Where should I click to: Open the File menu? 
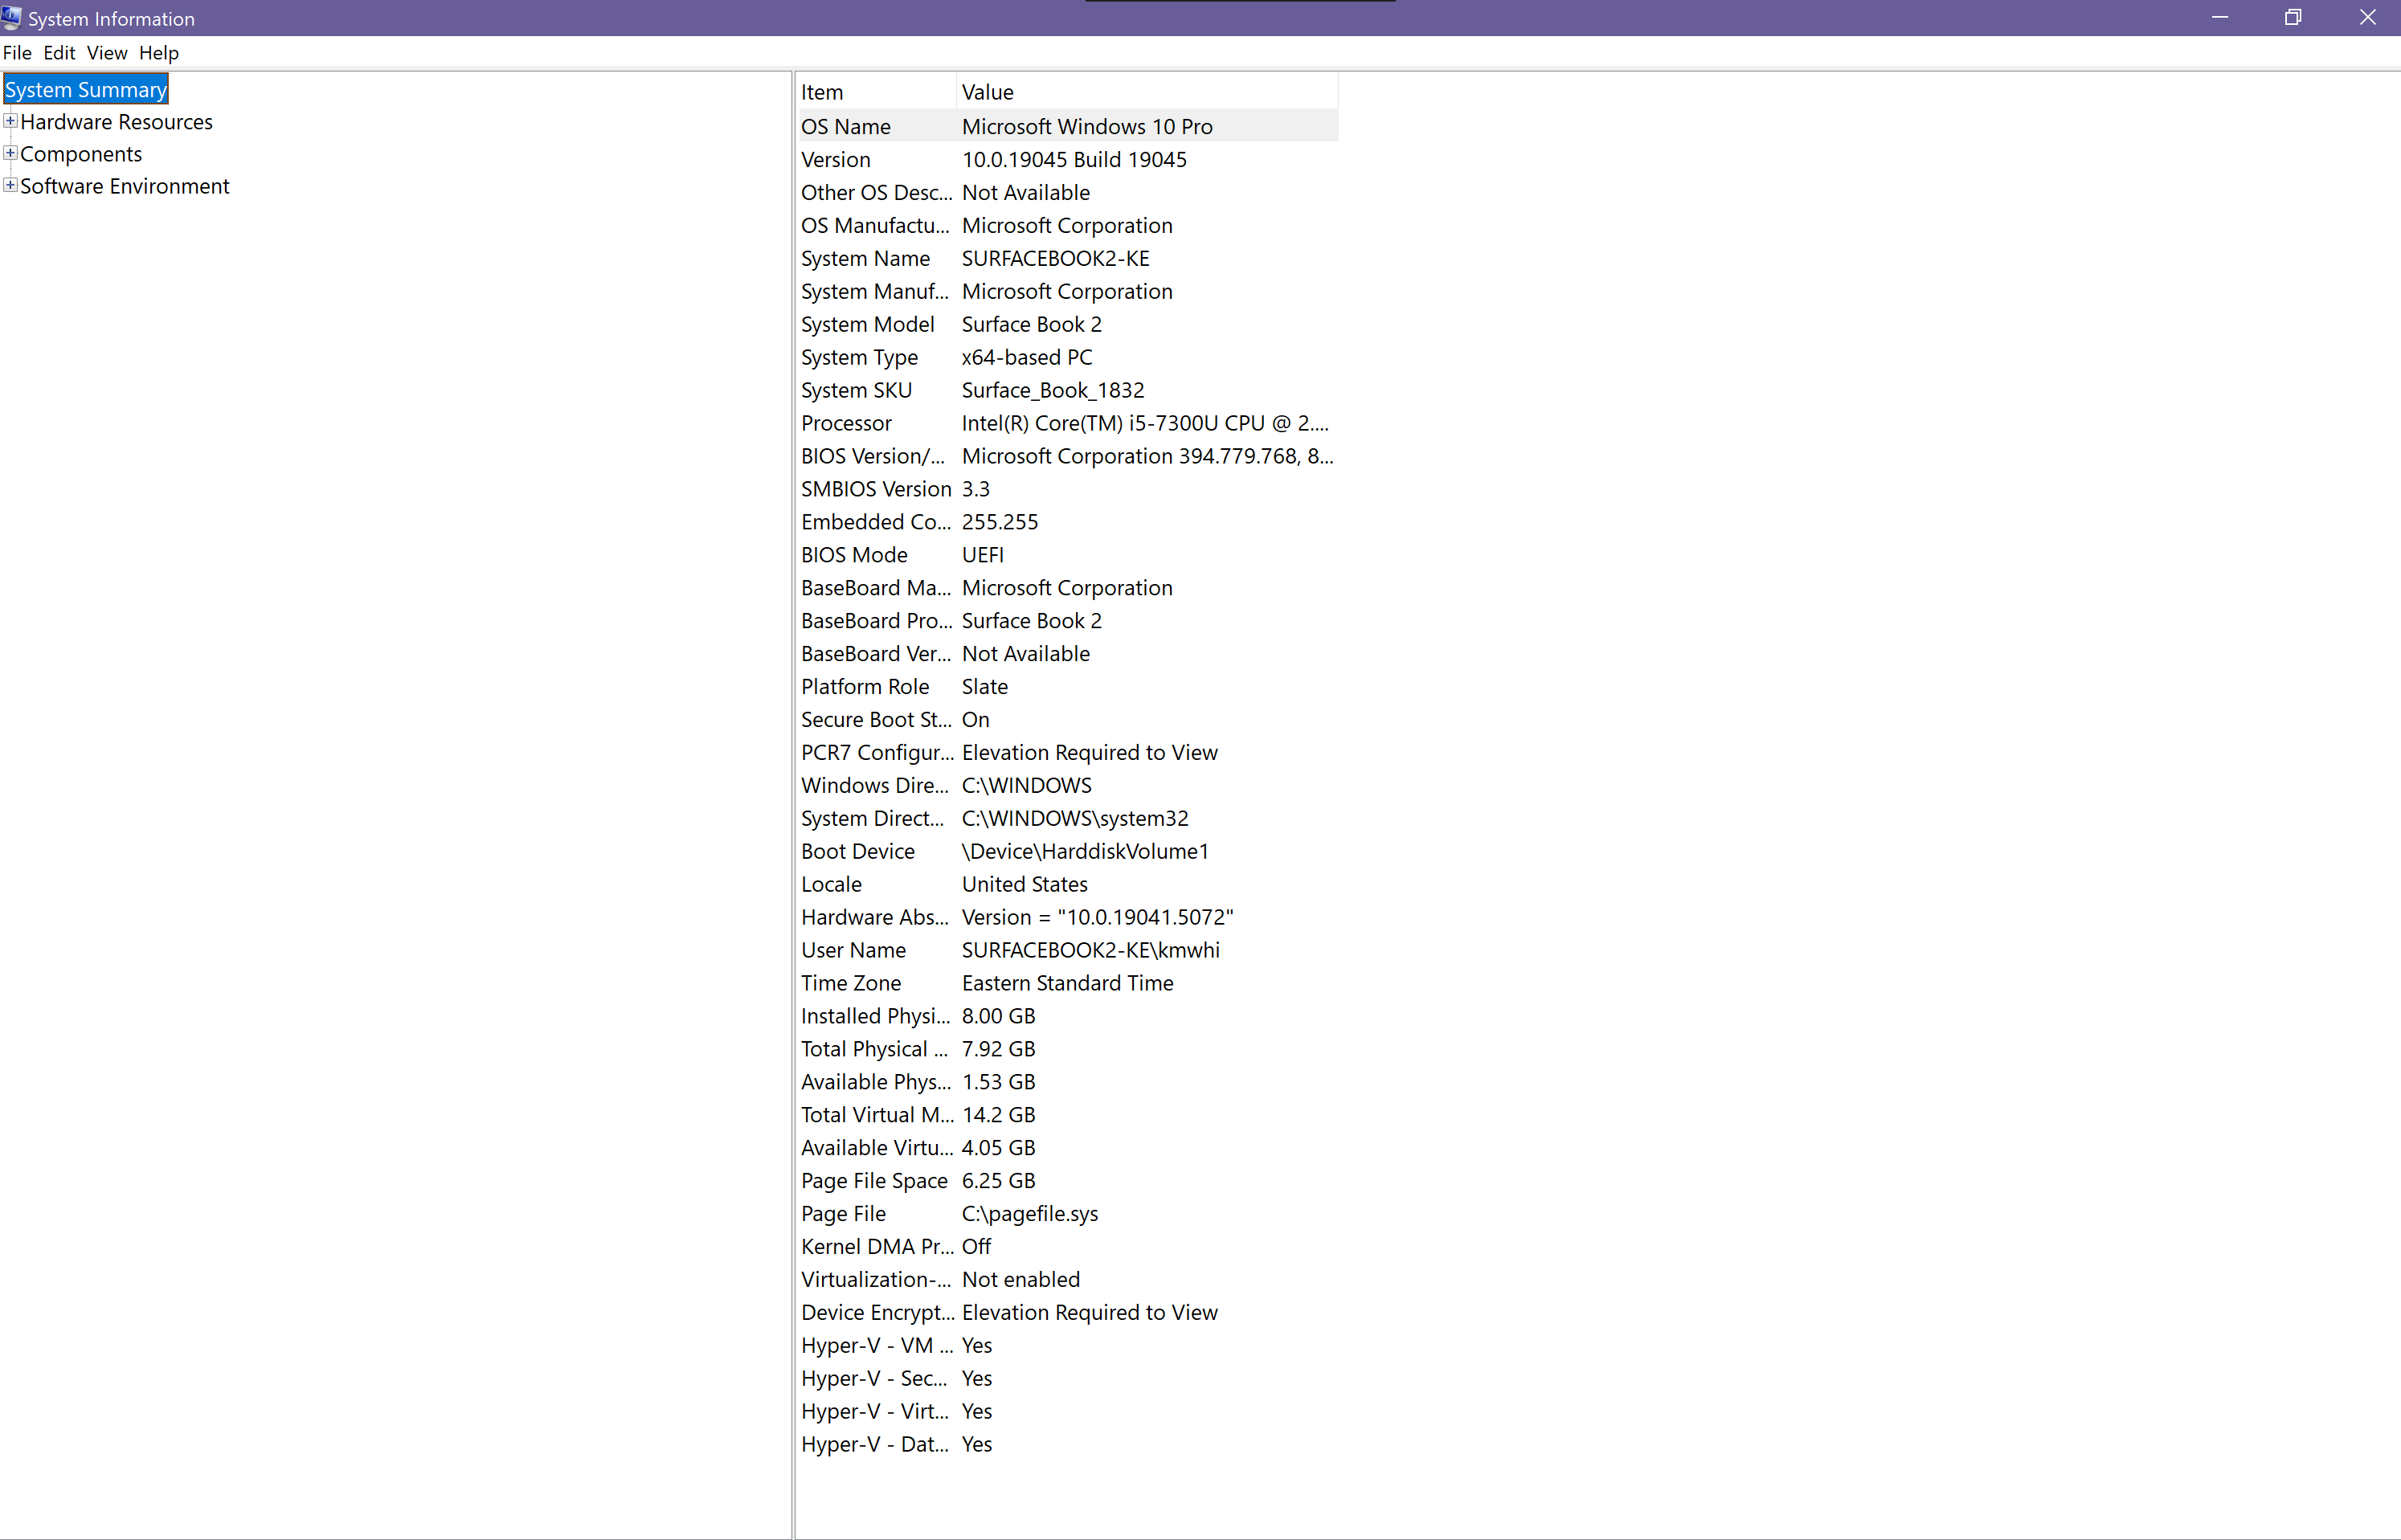(x=17, y=53)
